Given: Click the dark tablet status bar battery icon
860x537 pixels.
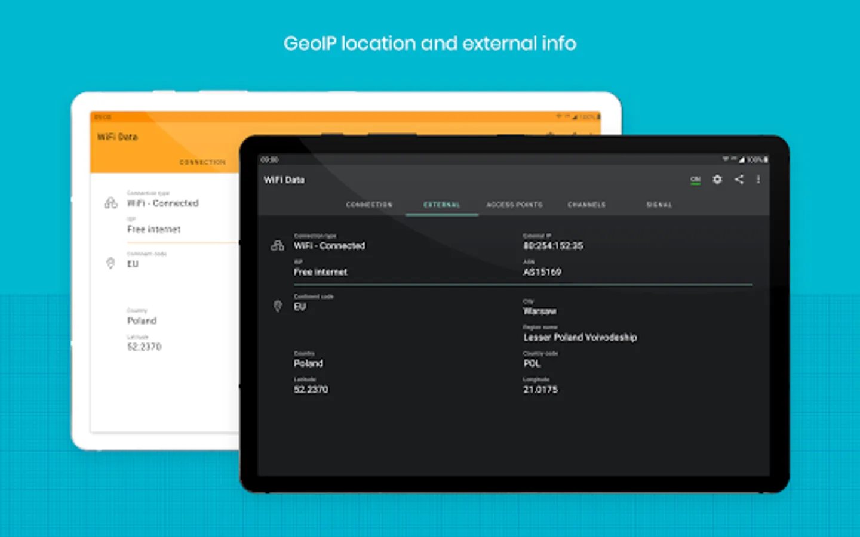Looking at the screenshot, I should tap(766, 159).
